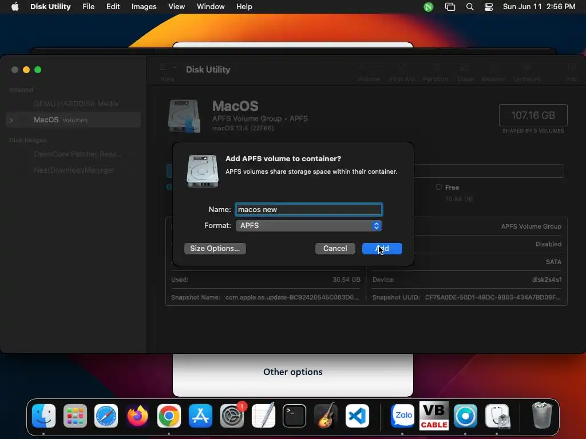Click the sidebar View toolbar button

pyautogui.click(x=168, y=72)
